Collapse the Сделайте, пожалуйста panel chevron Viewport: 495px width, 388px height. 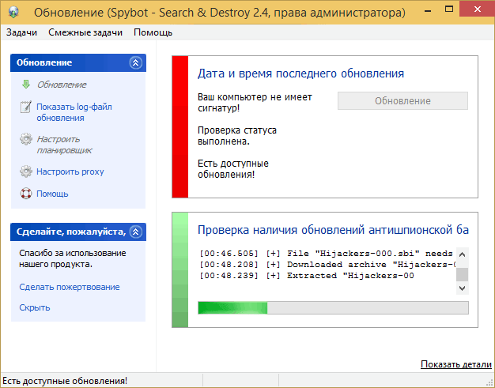tap(135, 232)
